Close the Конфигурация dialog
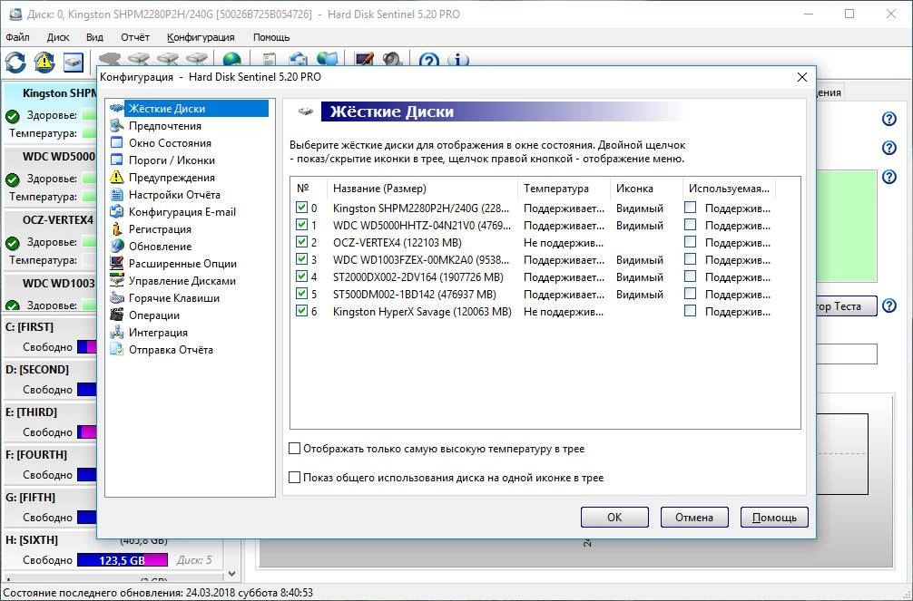913x601 pixels. click(801, 77)
